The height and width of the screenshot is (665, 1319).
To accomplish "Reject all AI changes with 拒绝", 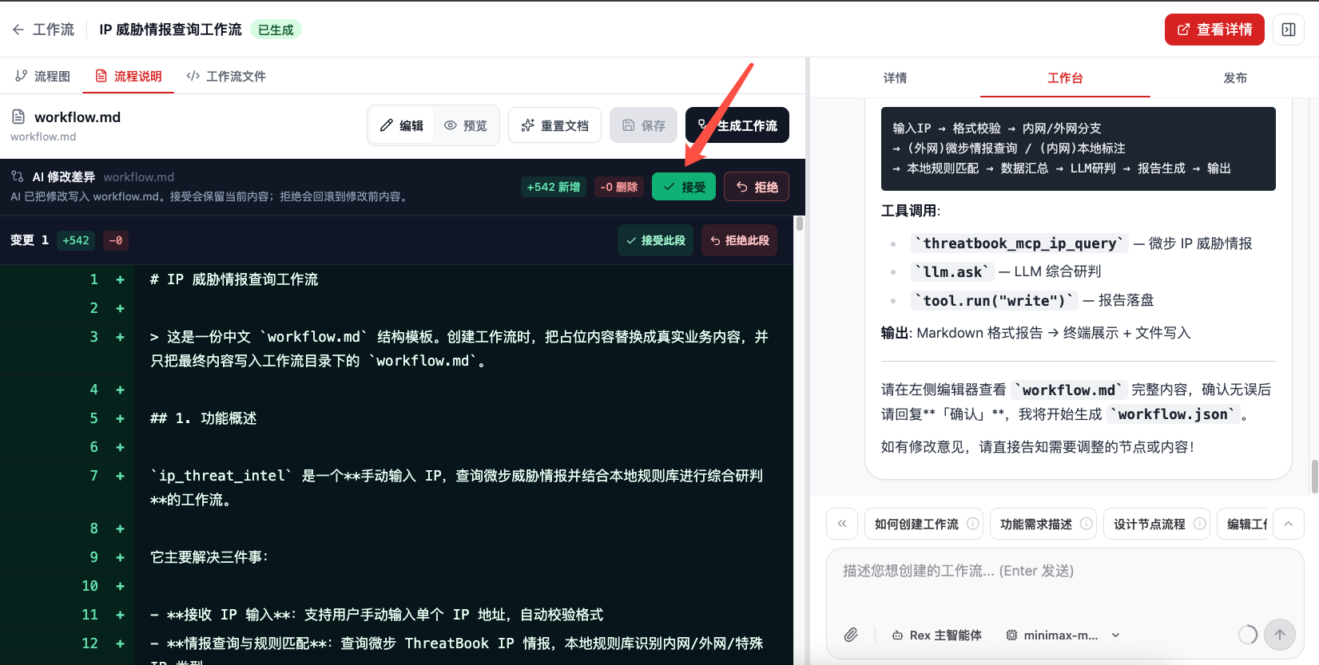I will 757,187.
